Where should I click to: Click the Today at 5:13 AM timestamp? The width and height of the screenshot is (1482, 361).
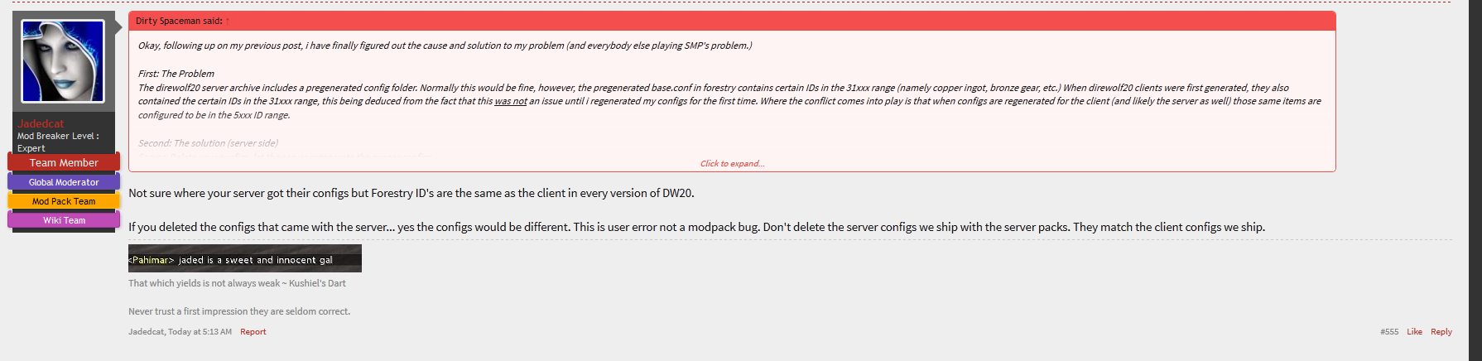pos(200,331)
